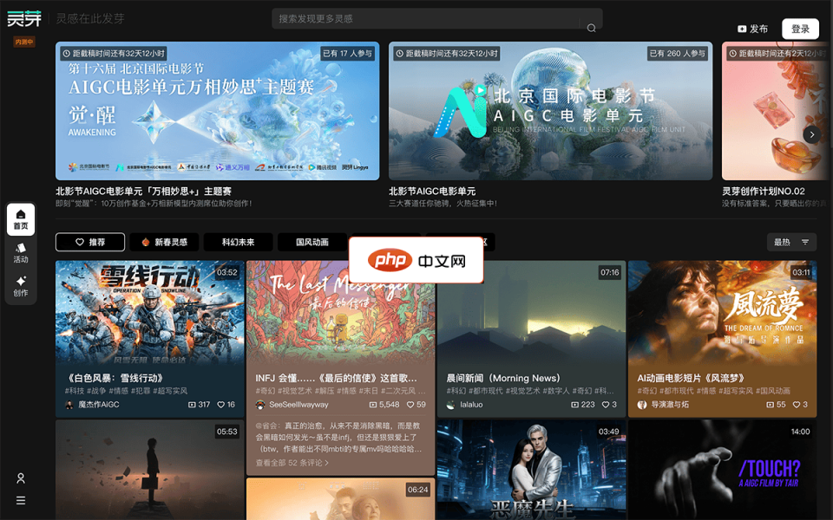Image resolution: width=833 pixels, height=520 pixels.
Task: Open 活动 section in sidebar
Action: pyautogui.click(x=21, y=253)
